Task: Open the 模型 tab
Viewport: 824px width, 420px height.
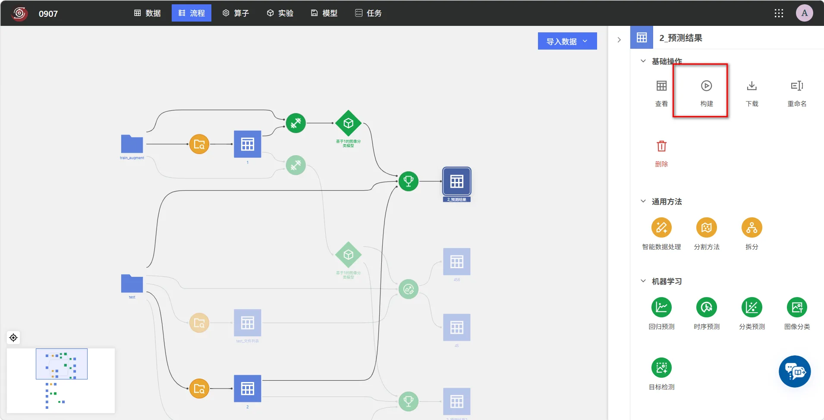Action: pos(324,13)
